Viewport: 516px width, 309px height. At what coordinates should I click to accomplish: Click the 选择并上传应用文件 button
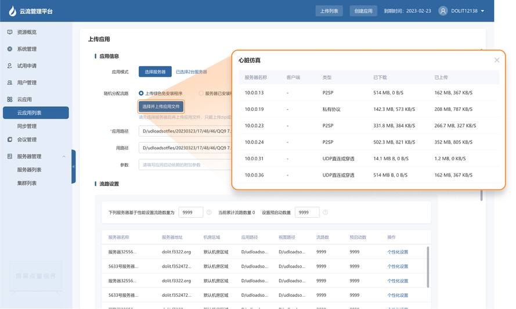[x=161, y=106]
